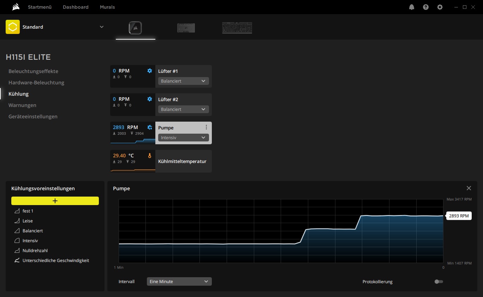Click the gear icon on Lüfter #2
483x297 pixels.
tap(150, 99)
